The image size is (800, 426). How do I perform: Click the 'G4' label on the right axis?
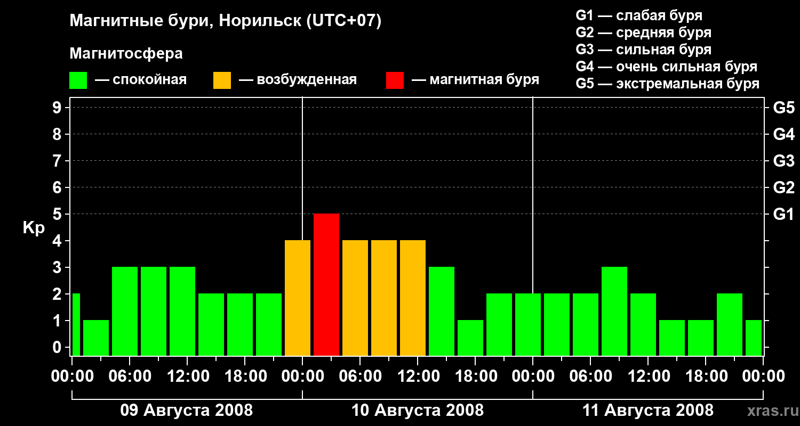point(784,134)
